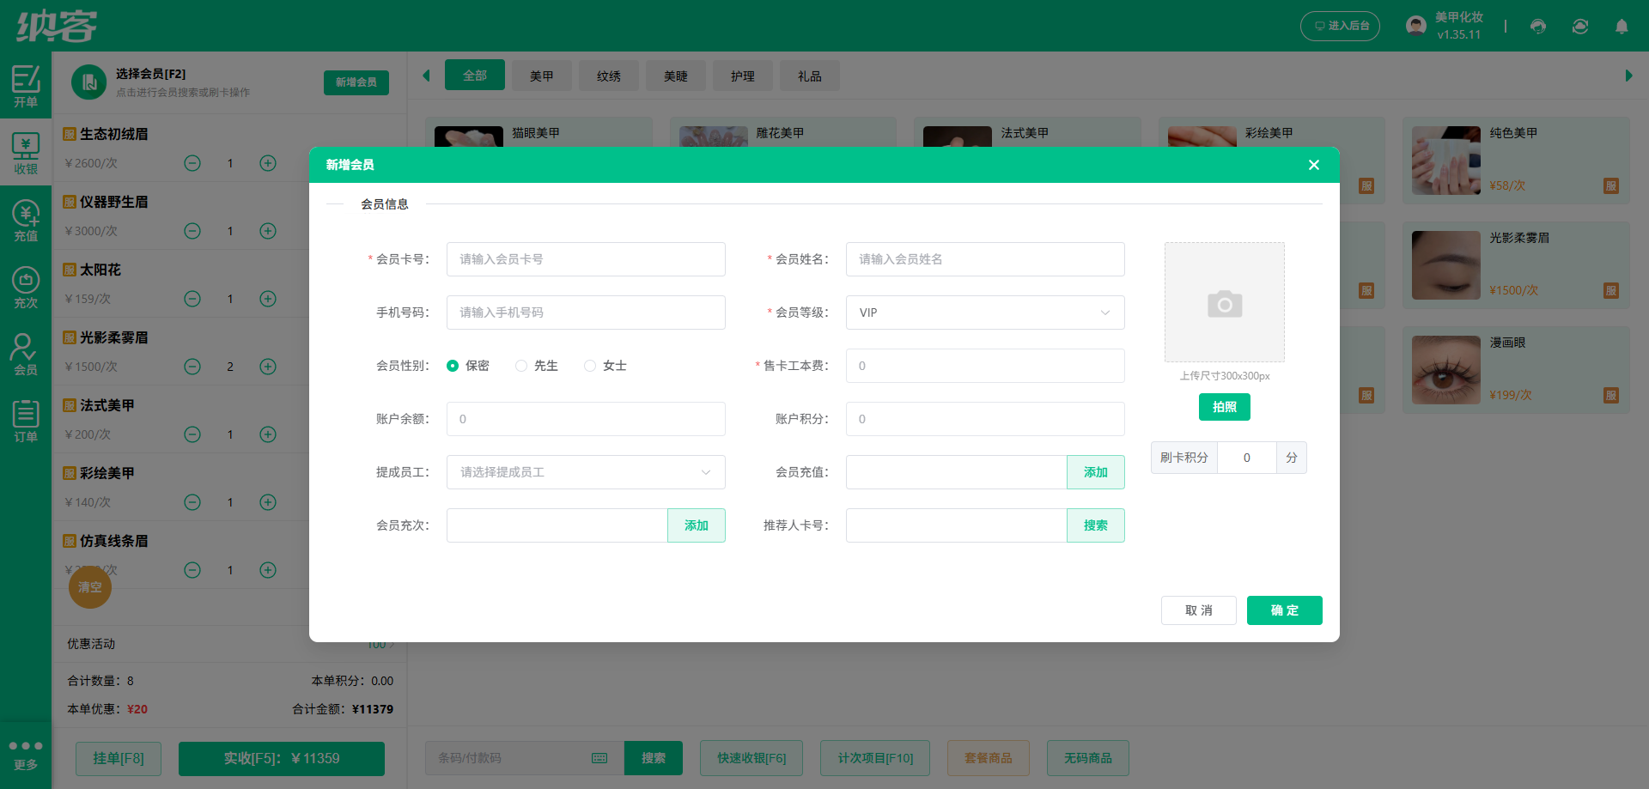Go to the 会员 member sidebar icon
The height and width of the screenshot is (789, 1649).
[26, 355]
